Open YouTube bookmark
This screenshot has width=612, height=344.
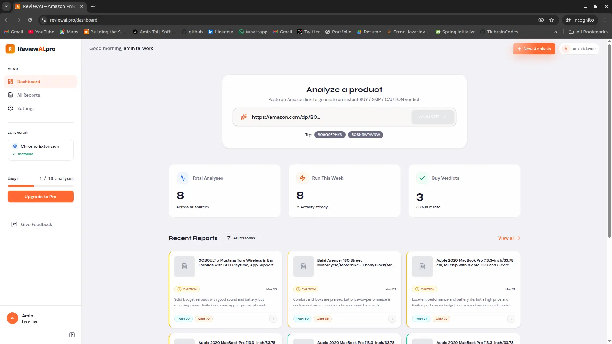[x=41, y=32]
